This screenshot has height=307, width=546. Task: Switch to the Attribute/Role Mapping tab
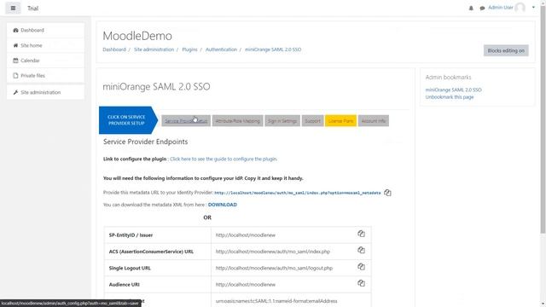(237, 121)
